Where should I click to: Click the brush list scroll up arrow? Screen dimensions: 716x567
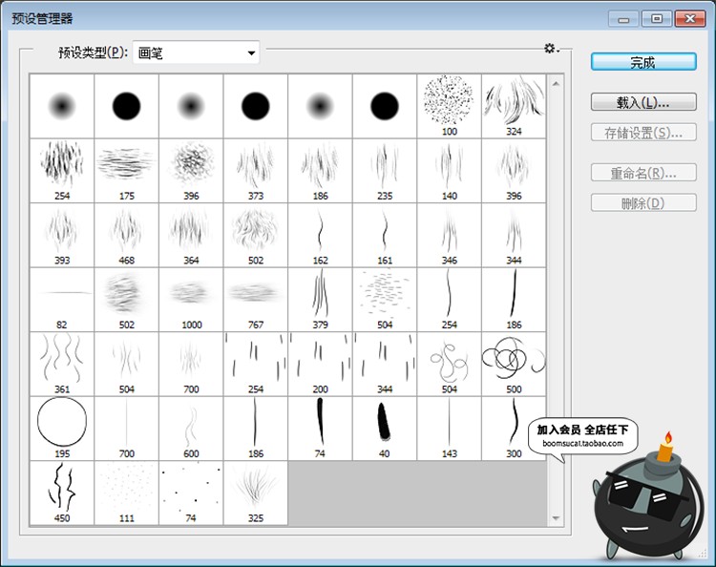tap(556, 84)
